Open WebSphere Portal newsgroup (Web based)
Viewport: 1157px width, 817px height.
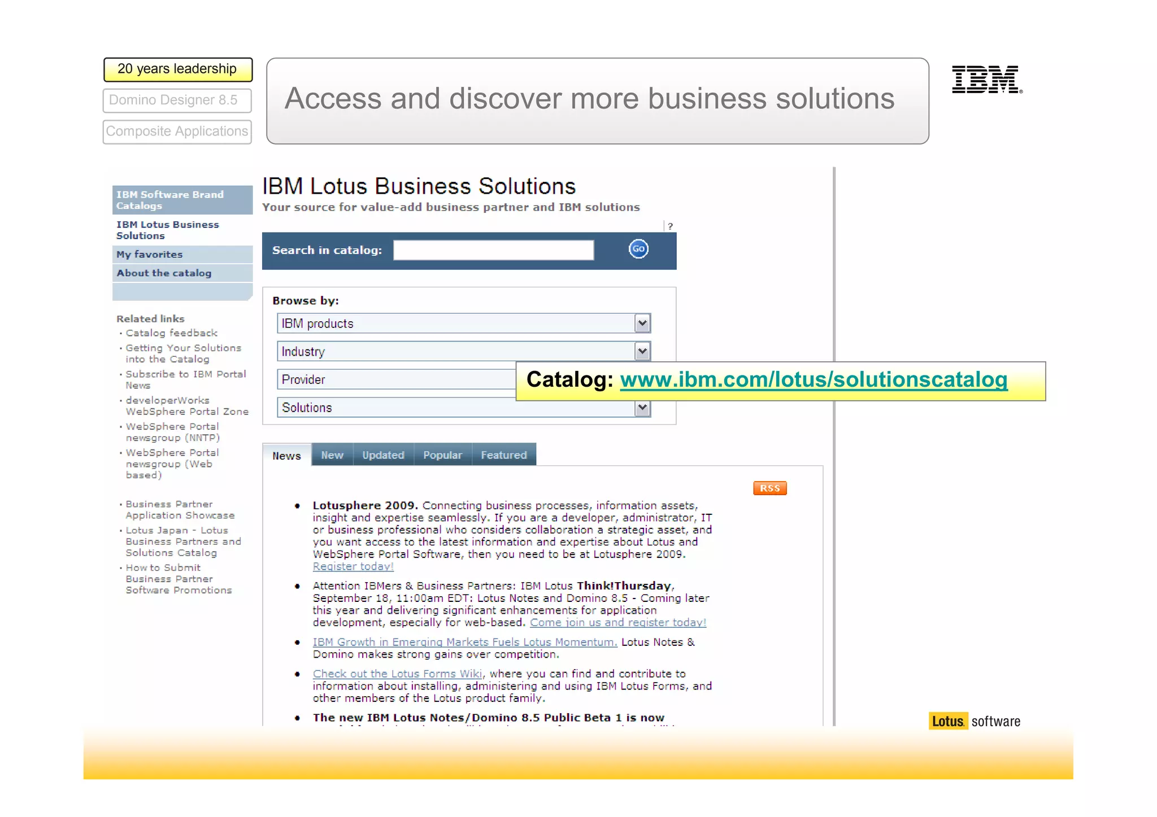(x=172, y=464)
